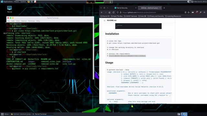Viewport: 207px width, 116px height.
Task: Close the GitHub sherlock-project tab
Action: pos(160,8)
